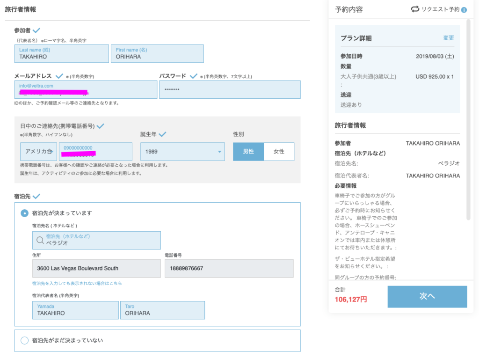Click the request booking refresh icon

coord(415,9)
